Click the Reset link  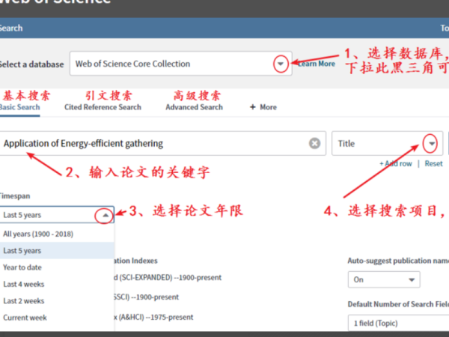[433, 163]
